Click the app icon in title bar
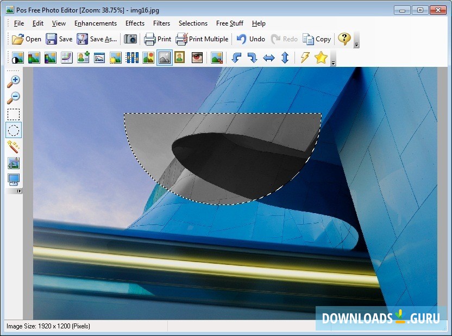The image size is (452, 336). pyautogui.click(x=10, y=10)
